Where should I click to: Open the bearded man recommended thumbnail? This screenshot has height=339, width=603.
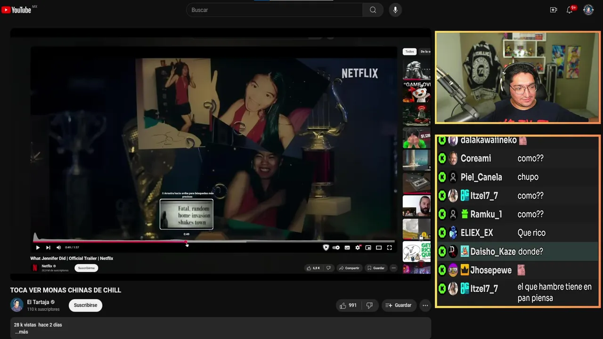[x=416, y=206]
